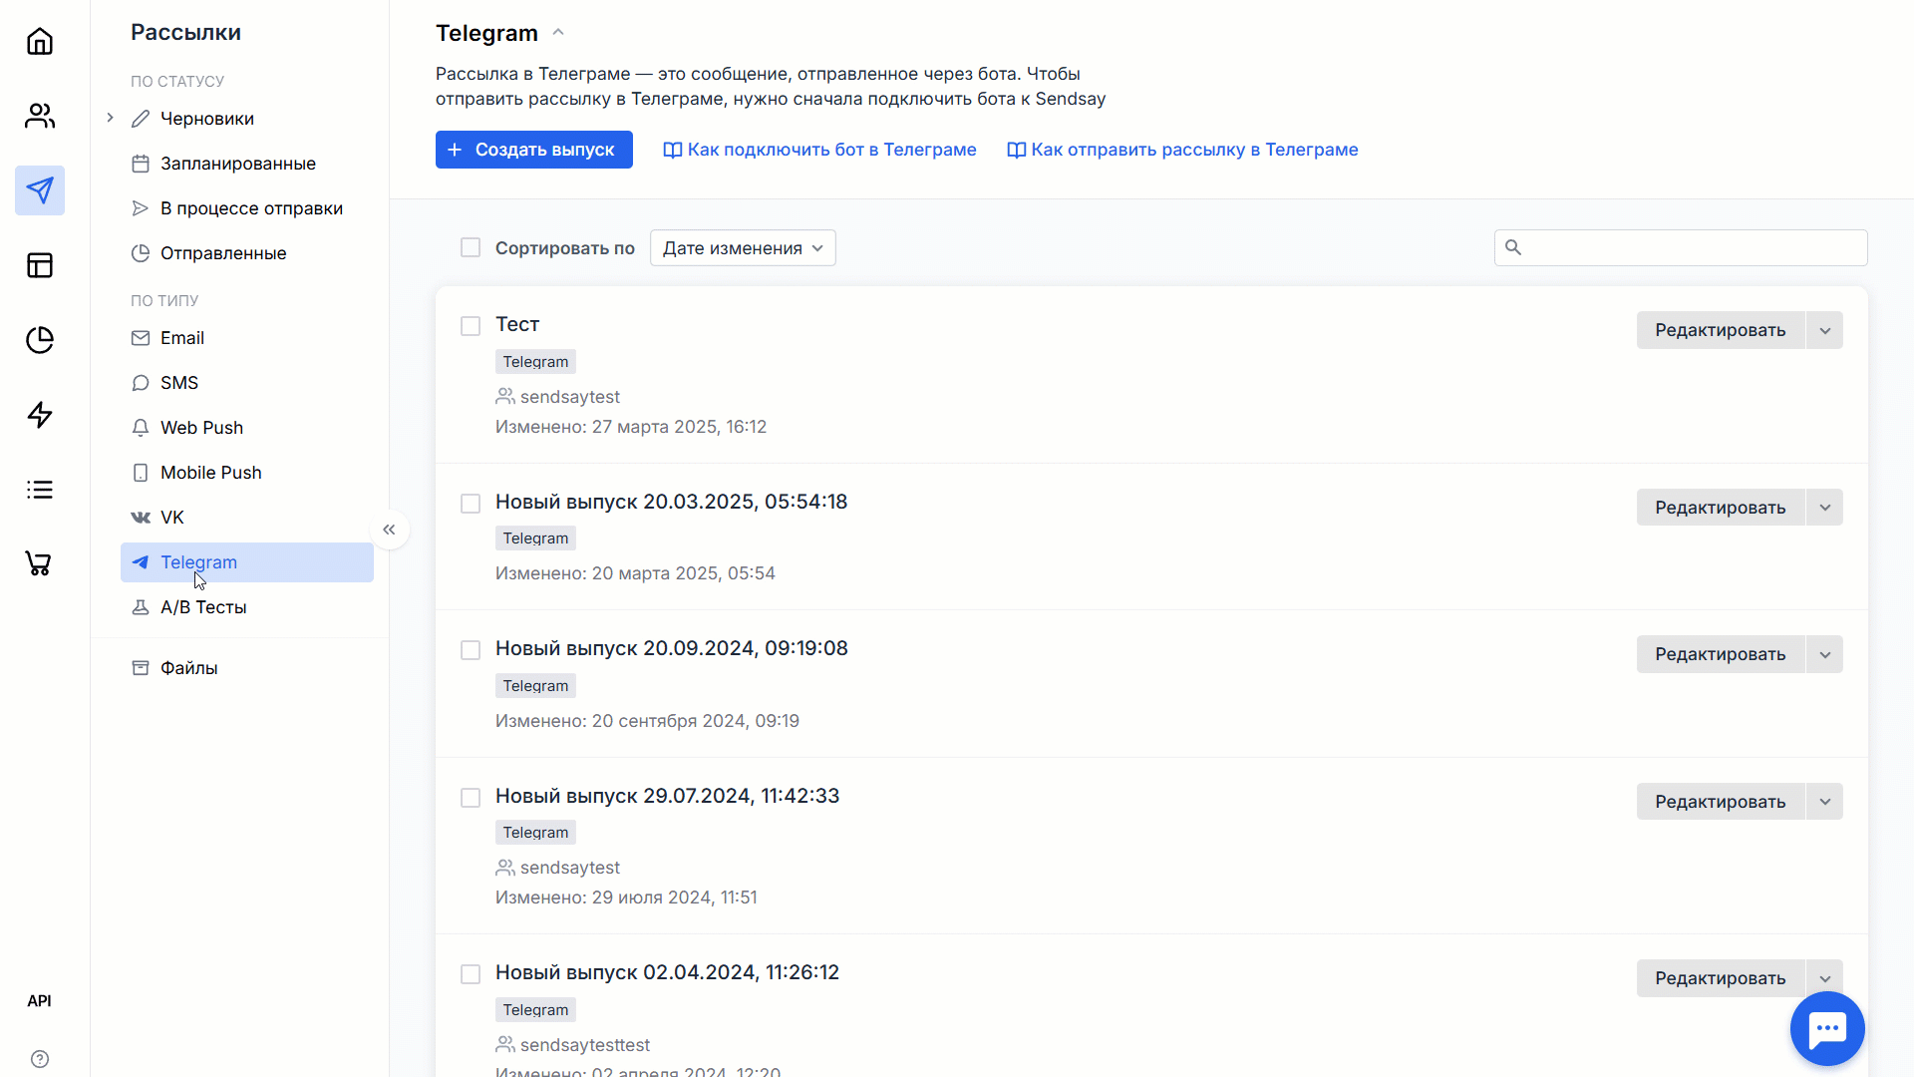The width and height of the screenshot is (1914, 1077).
Task: Collapse sidebar with double chevron icon
Action: tap(390, 530)
